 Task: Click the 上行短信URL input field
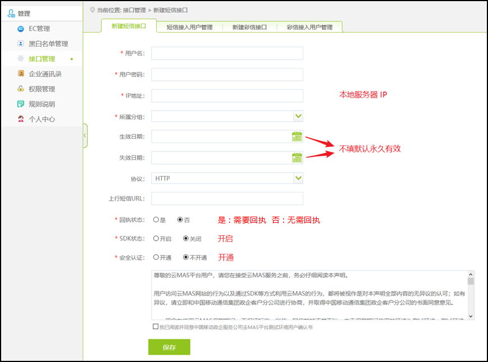pos(227,199)
